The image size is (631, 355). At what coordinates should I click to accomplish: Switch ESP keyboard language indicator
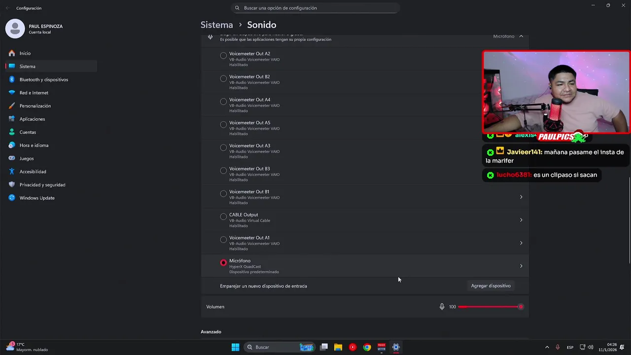pyautogui.click(x=570, y=347)
